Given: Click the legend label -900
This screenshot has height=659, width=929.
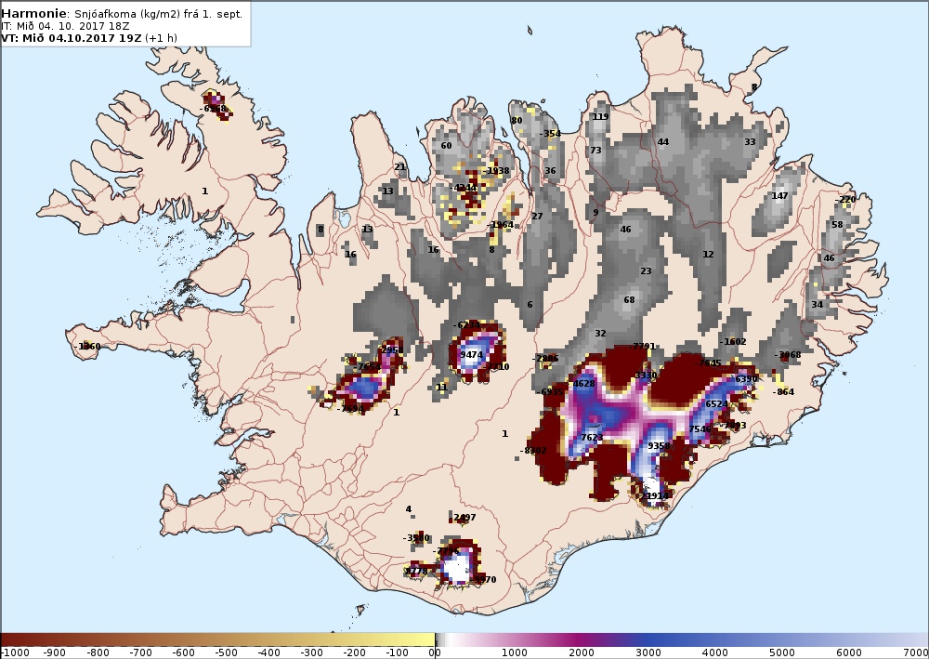Looking at the screenshot, I should click(x=55, y=653).
